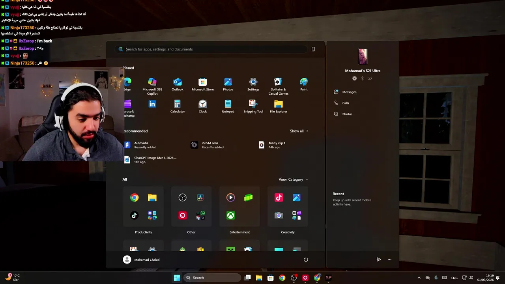Open the Entertainment category folder label
The image size is (505, 284).
tap(239, 232)
